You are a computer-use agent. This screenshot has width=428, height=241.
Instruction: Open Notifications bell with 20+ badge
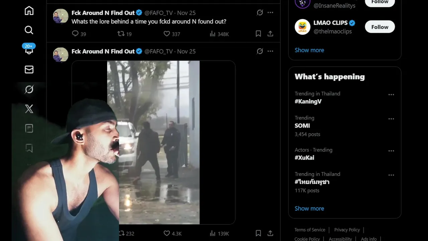pyautogui.click(x=29, y=50)
